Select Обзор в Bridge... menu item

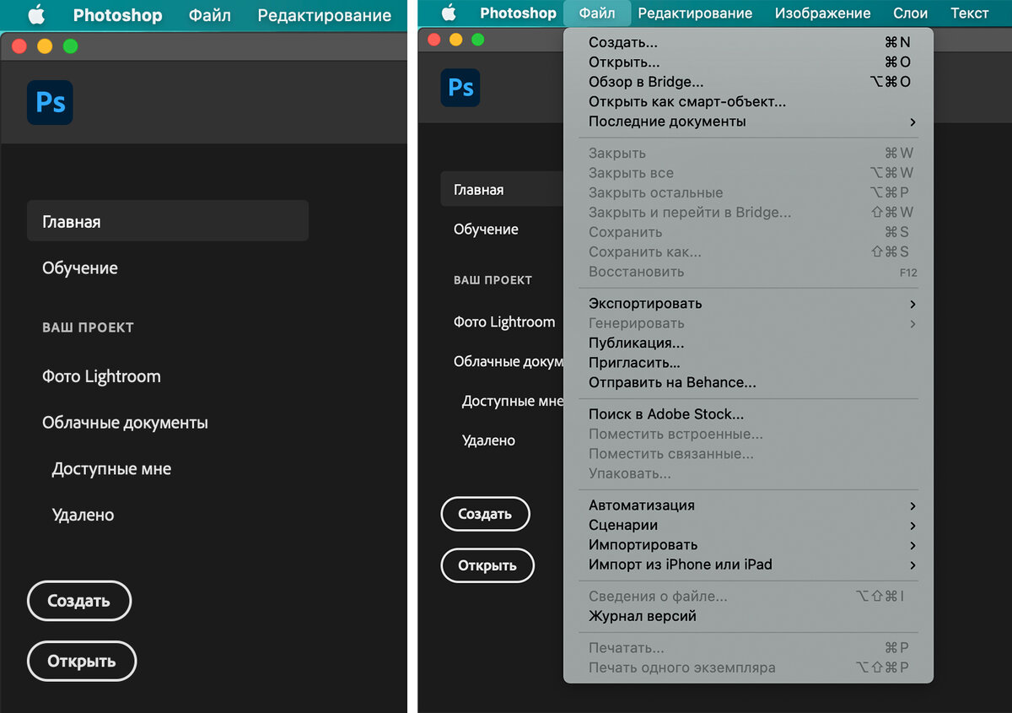pyautogui.click(x=749, y=82)
